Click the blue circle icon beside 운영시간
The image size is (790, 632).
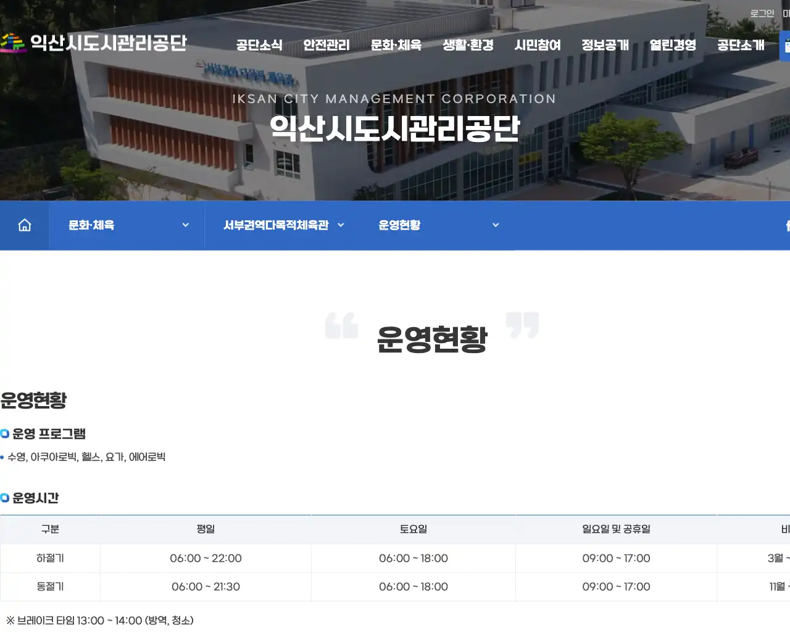(6, 498)
